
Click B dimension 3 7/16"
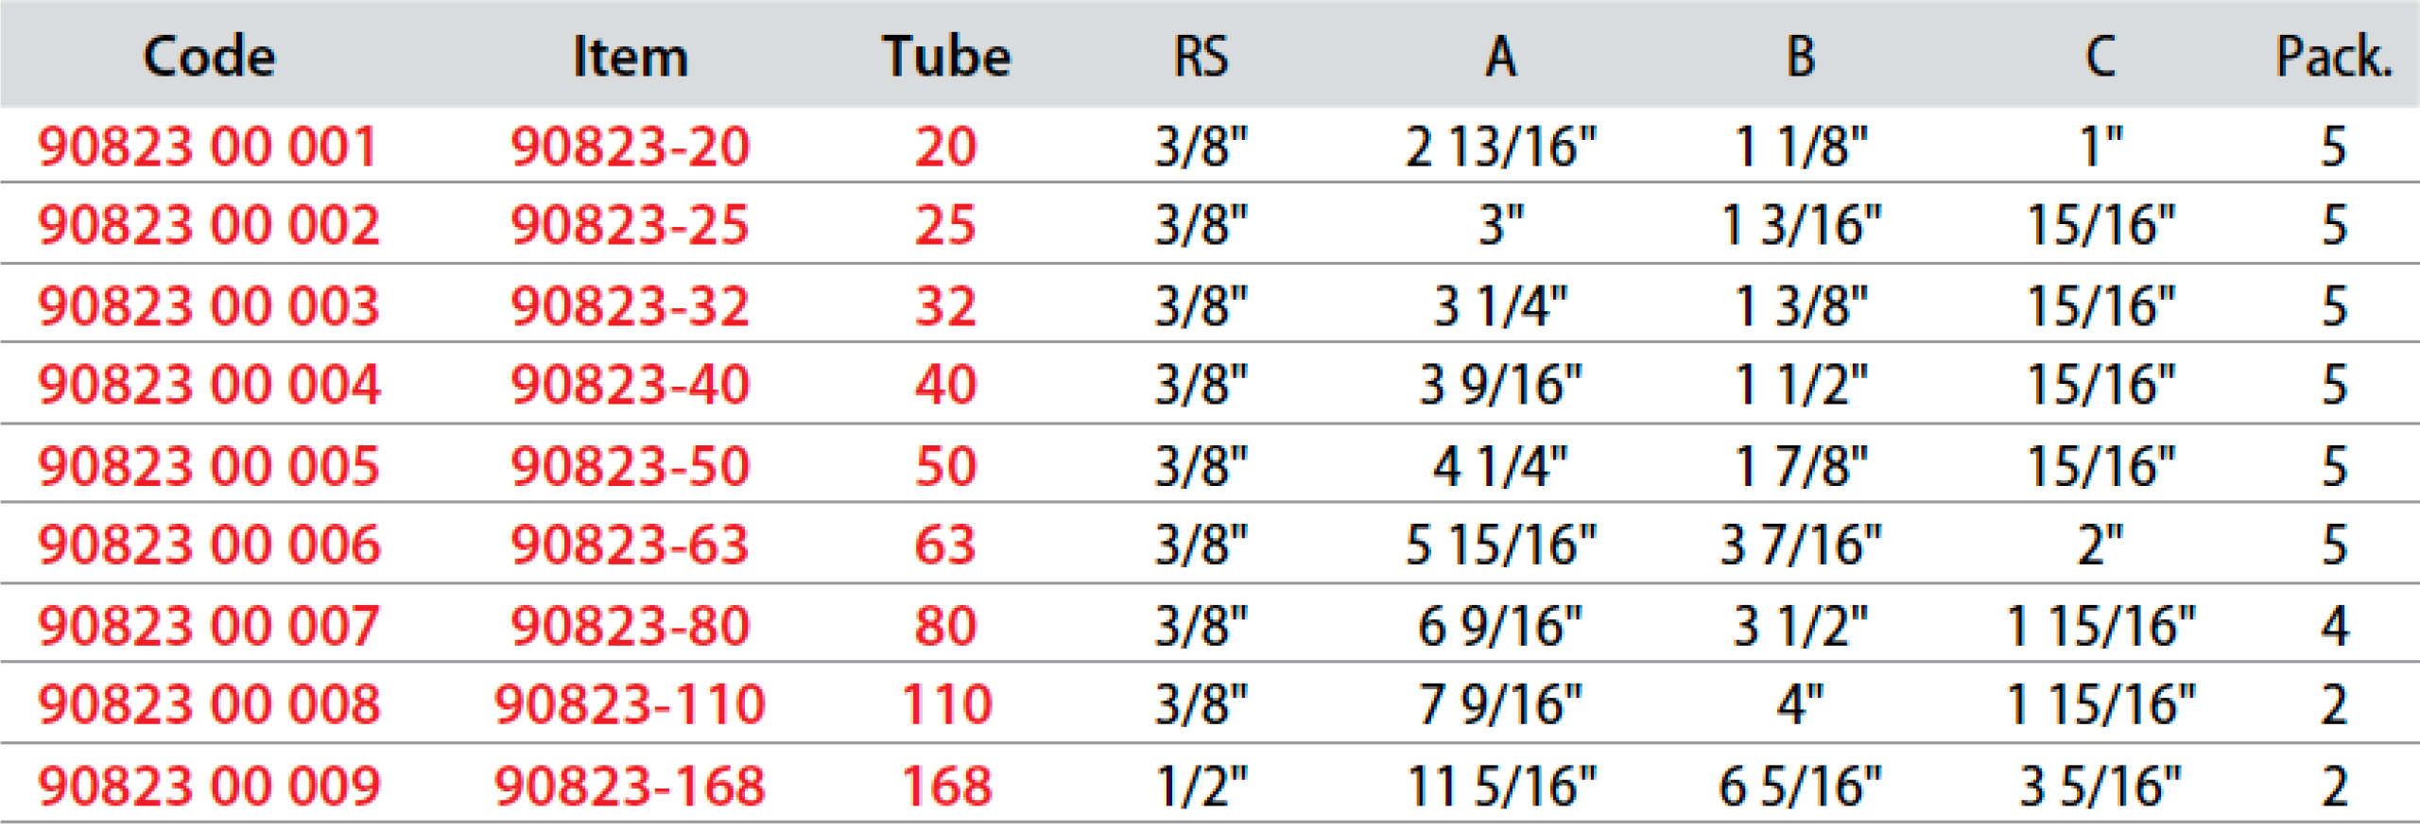pyautogui.click(x=1801, y=545)
